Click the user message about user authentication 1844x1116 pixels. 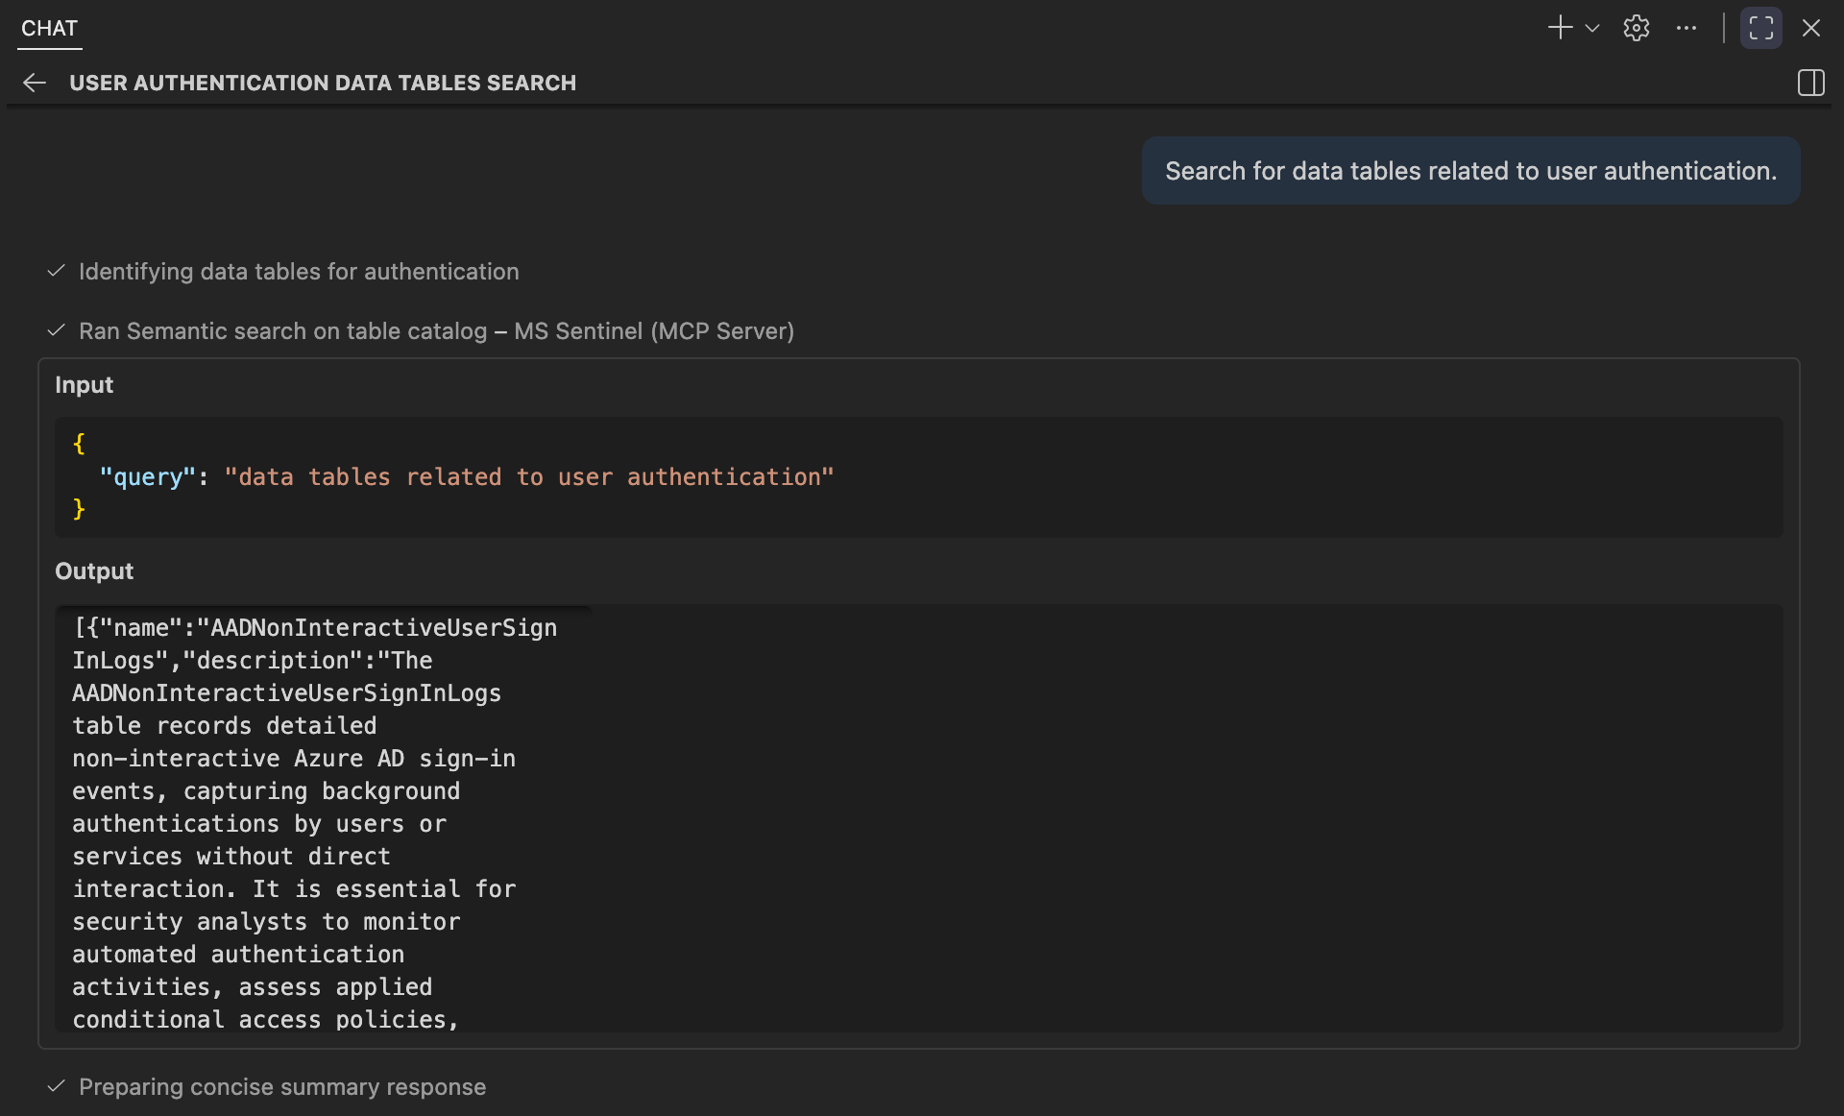coord(1470,171)
